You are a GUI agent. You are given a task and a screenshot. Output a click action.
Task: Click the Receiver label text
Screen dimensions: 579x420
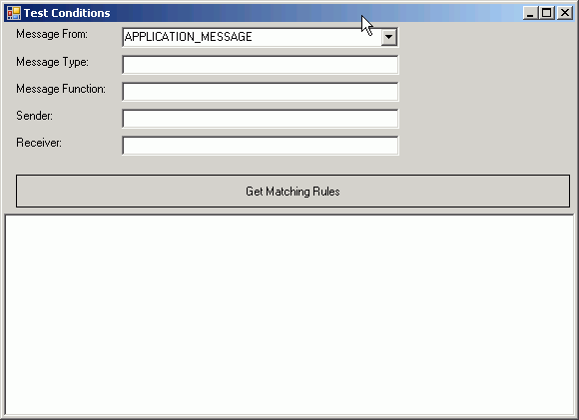point(39,143)
